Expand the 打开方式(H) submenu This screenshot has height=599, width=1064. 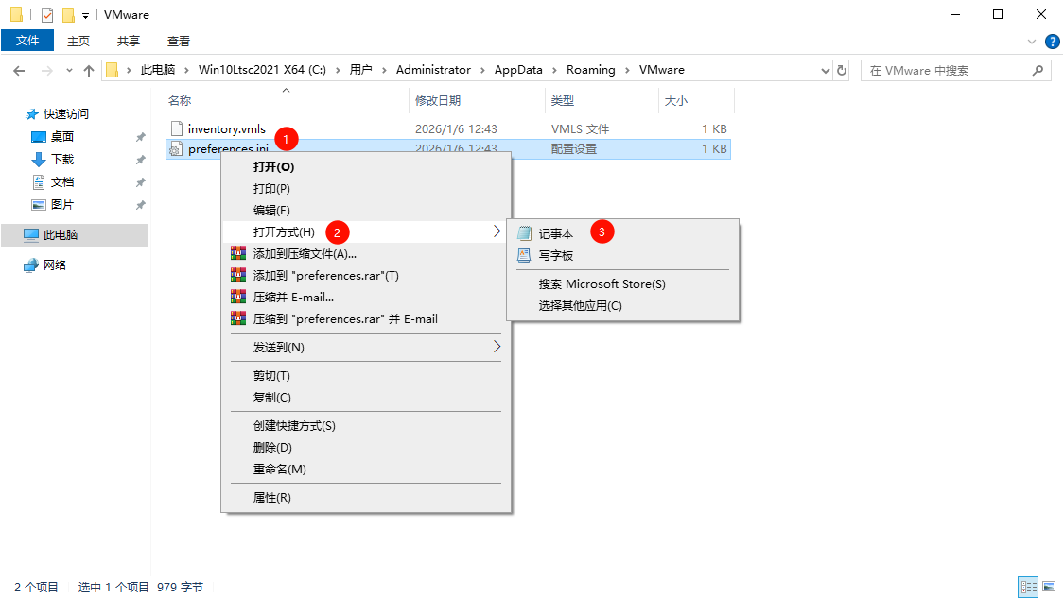click(366, 231)
